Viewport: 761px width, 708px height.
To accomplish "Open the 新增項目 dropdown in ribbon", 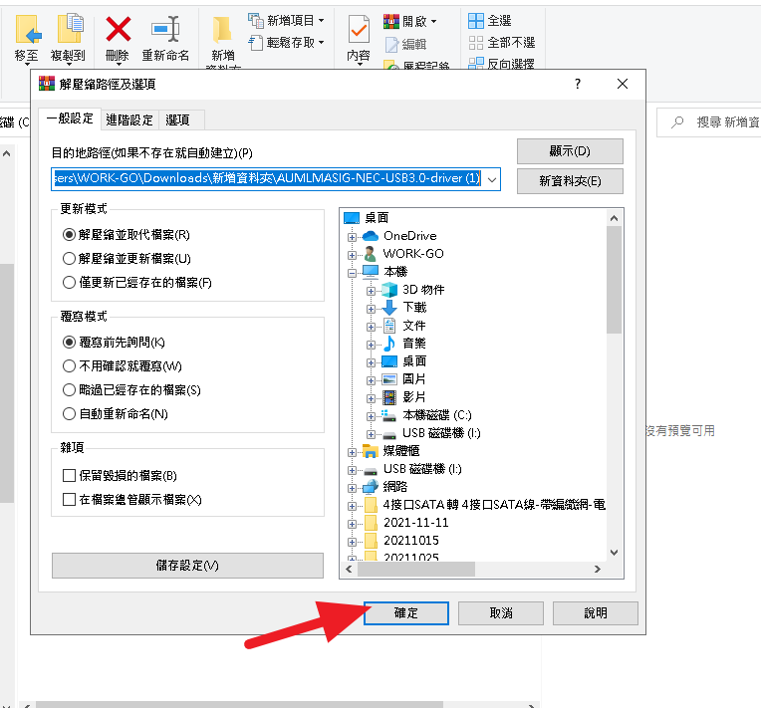I will coord(286,20).
